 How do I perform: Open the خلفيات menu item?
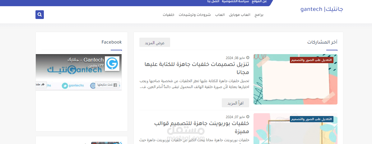(x=169, y=15)
